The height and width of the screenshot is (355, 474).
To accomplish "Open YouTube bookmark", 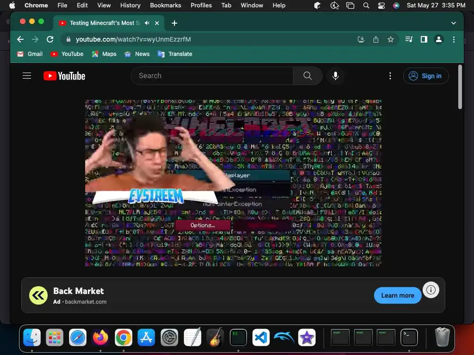I will (67, 54).
